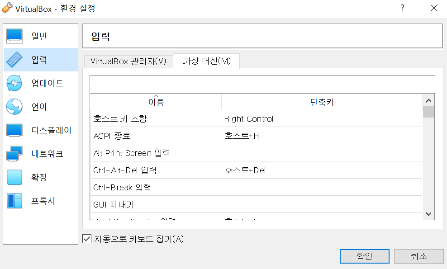447x269 pixels.
Task: Select the GUI 떼내기 row
Action: point(256,204)
